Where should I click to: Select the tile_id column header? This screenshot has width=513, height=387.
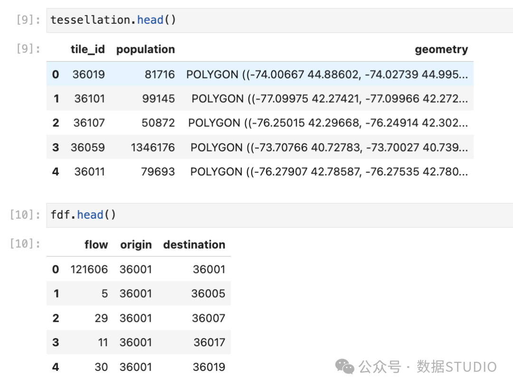click(88, 49)
